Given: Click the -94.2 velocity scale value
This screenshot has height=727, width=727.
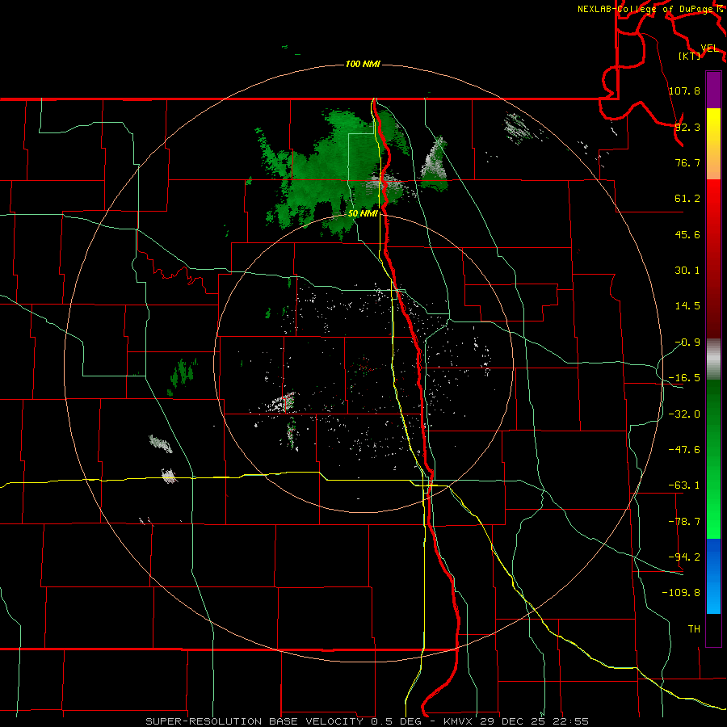Looking at the screenshot, I should pyautogui.click(x=684, y=557).
